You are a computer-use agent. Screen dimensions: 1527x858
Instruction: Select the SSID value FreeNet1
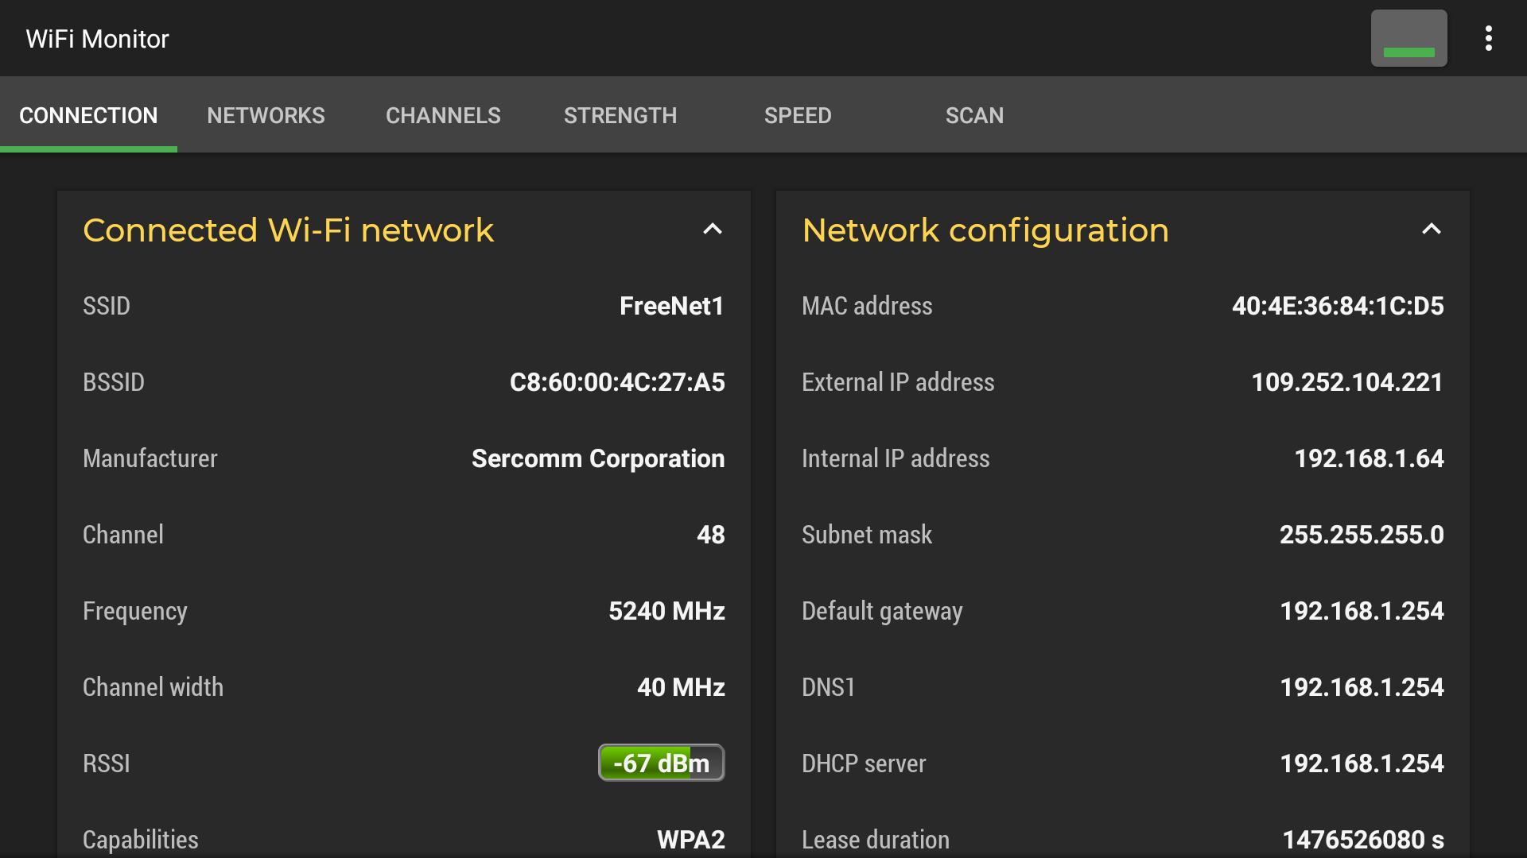(672, 306)
